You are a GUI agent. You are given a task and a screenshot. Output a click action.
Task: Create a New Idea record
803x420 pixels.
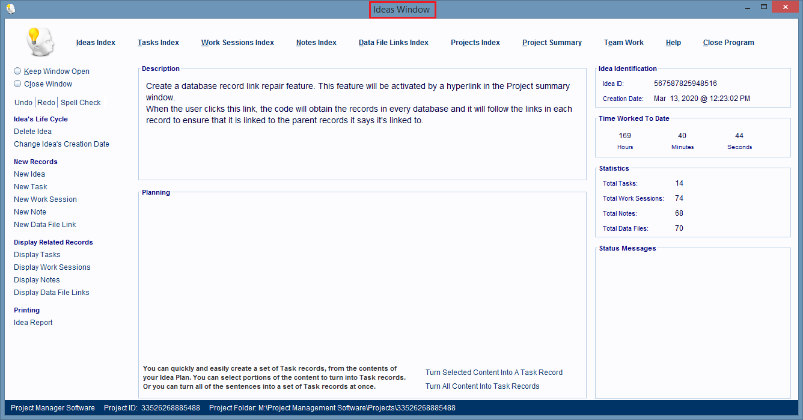pos(29,174)
